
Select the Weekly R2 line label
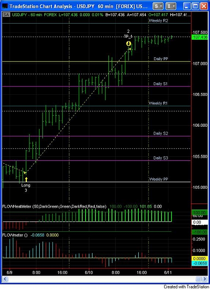click(158, 21)
